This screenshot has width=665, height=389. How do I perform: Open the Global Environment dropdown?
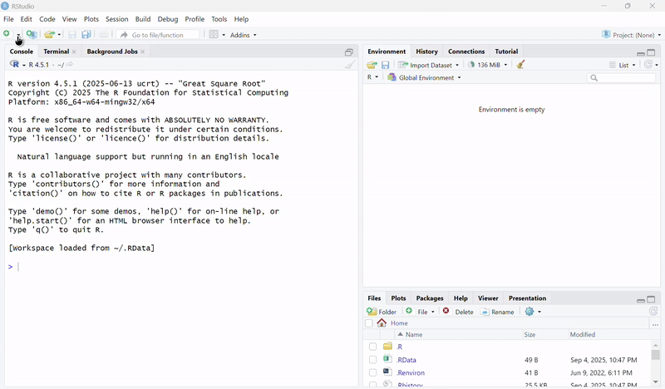tap(425, 77)
